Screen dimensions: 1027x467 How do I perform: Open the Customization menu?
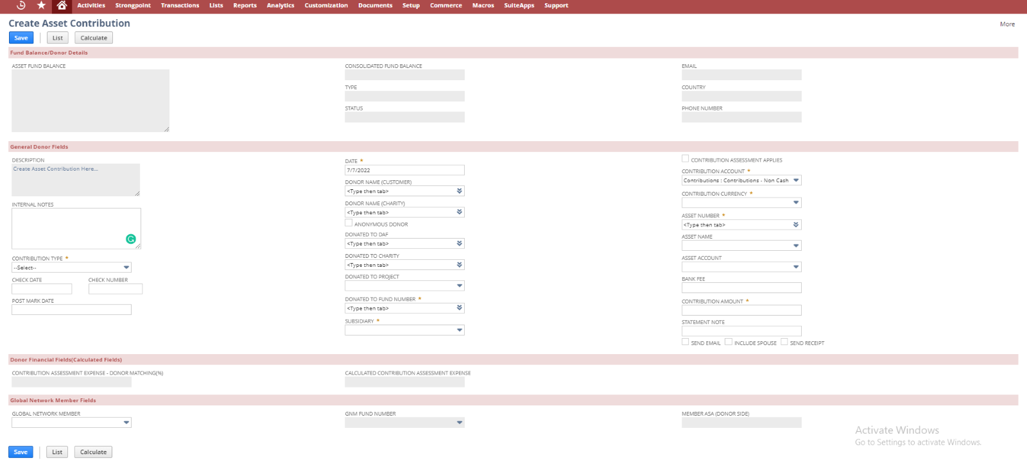click(326, 6)
